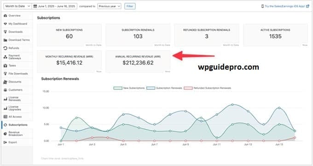Click the Overview sidebar icon
Screen dimensions: 313x166
coord(6,16)
